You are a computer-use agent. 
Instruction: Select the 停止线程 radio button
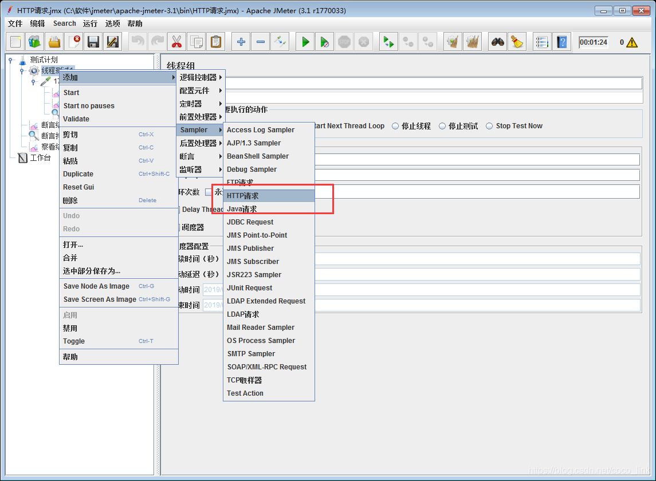click(x=395, y=126)
